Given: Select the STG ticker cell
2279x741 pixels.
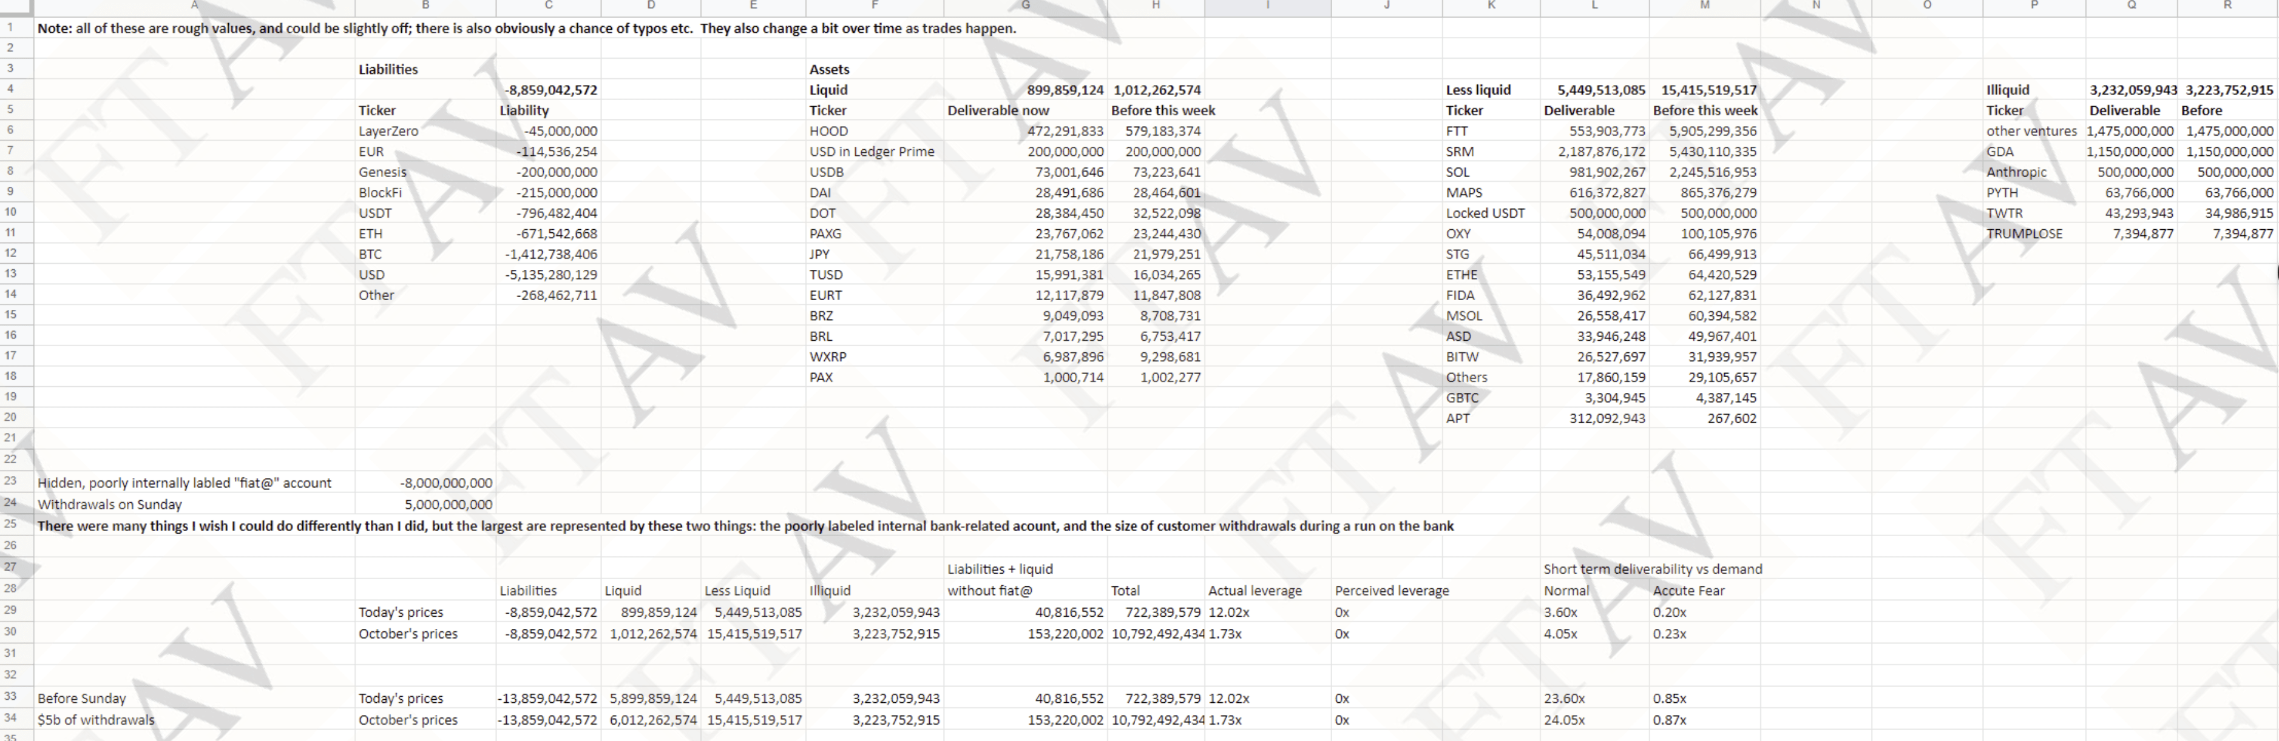Looking at the screenshot, I should pyautogui.click(x=1457, y=254).
